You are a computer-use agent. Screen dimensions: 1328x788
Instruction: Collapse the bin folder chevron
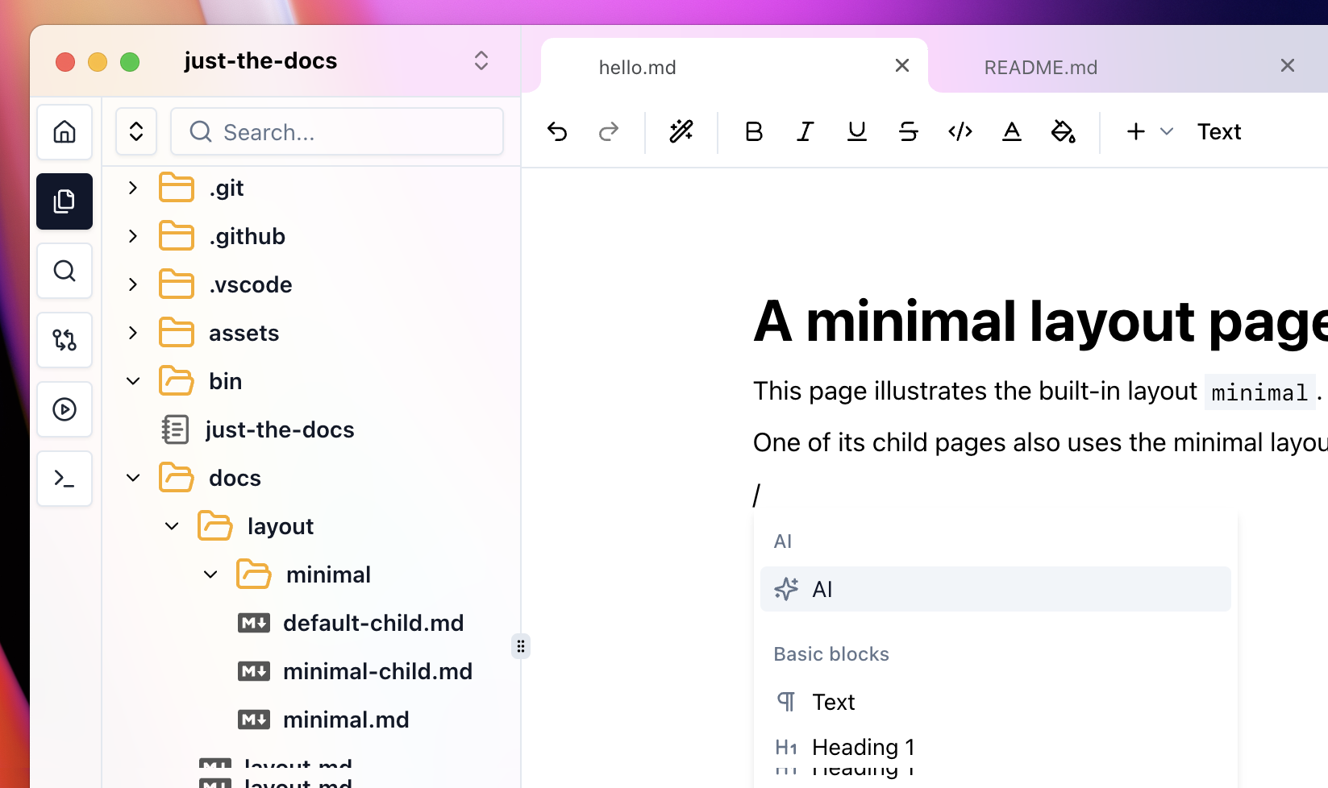pyautogui.click(x=133, y=381)
